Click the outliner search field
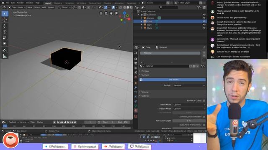 pyautogui.click(x=168, y=7)
